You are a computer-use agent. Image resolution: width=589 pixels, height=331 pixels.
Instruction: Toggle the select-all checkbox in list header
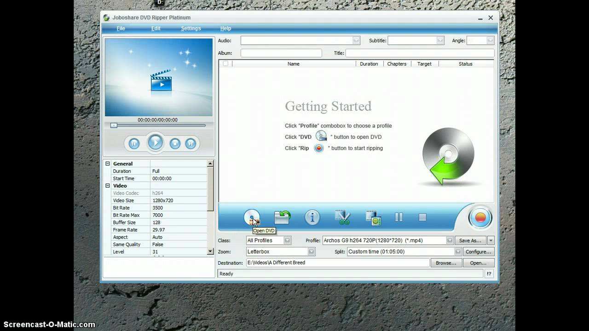225,63
